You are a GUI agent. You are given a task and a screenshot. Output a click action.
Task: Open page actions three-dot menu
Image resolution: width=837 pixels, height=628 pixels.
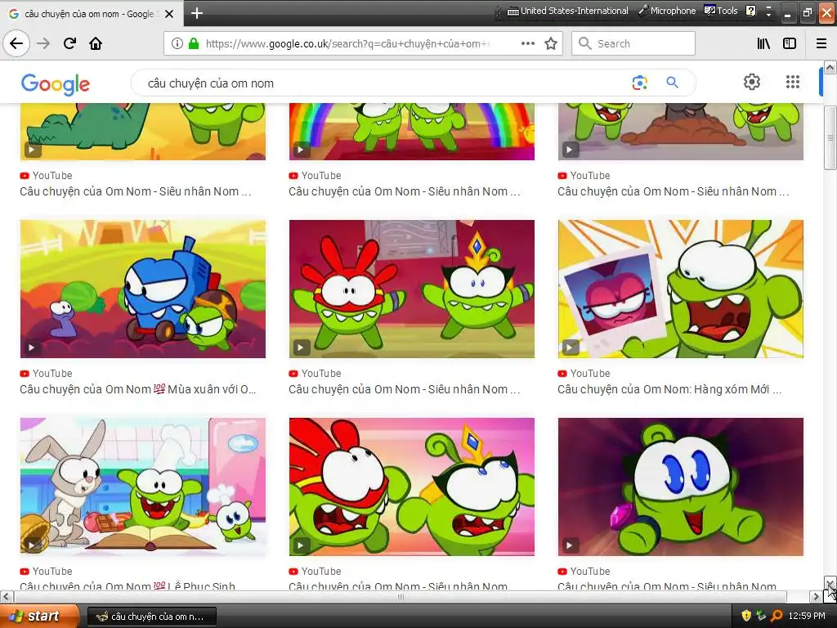(528, 43)
